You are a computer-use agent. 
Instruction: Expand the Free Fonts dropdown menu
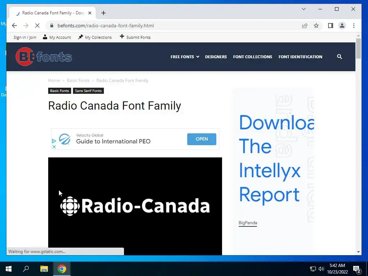pyautogui.click(x=185, y=56)
